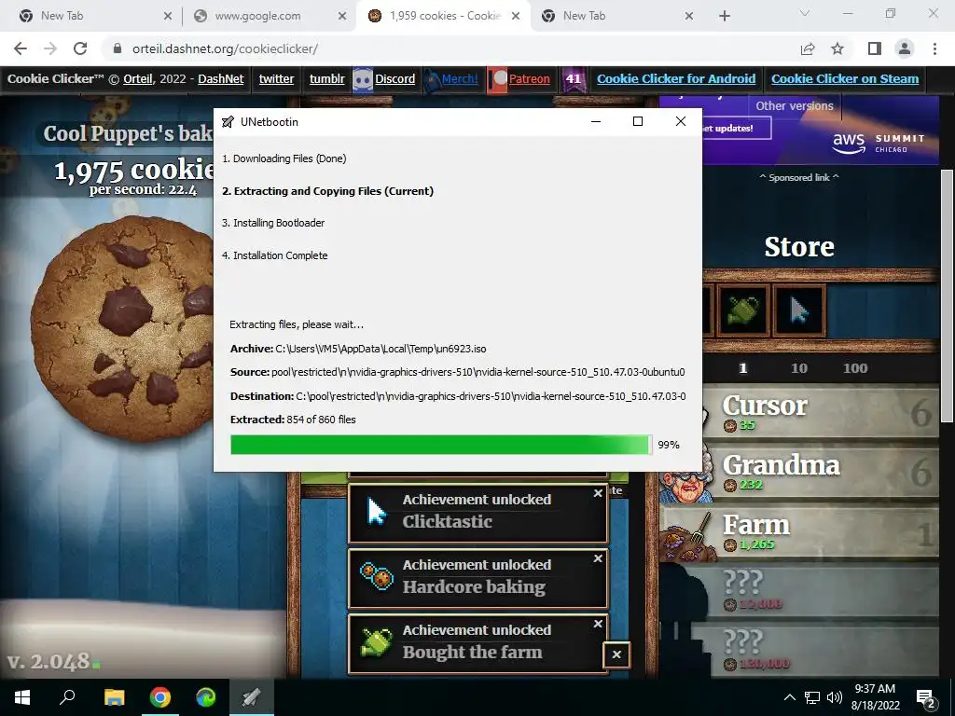The image size is (955, 716).
Task: Close all notifications with square X button
Action: 616,654
